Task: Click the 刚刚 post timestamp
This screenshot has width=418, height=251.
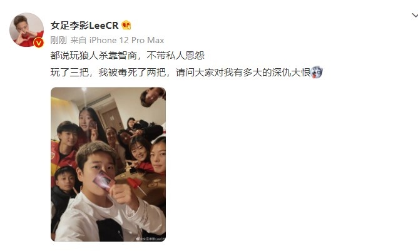Action: click(58, 40)
